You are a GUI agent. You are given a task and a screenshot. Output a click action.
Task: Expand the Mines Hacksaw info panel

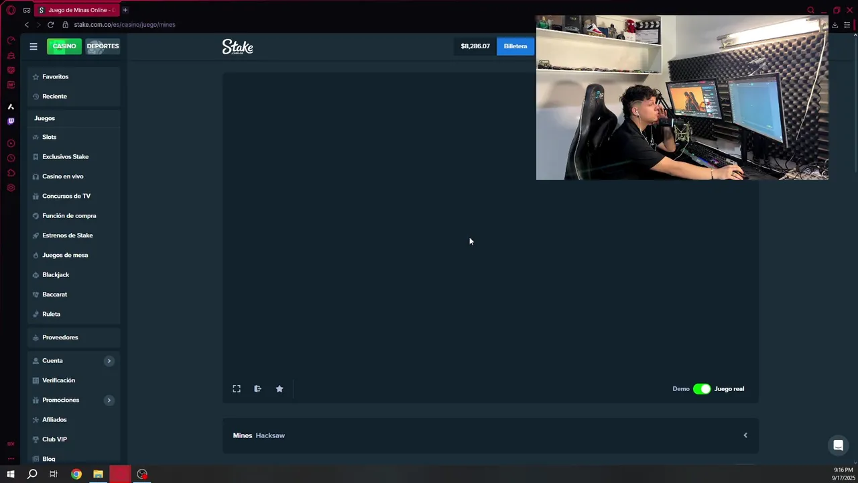coord(745,435)
